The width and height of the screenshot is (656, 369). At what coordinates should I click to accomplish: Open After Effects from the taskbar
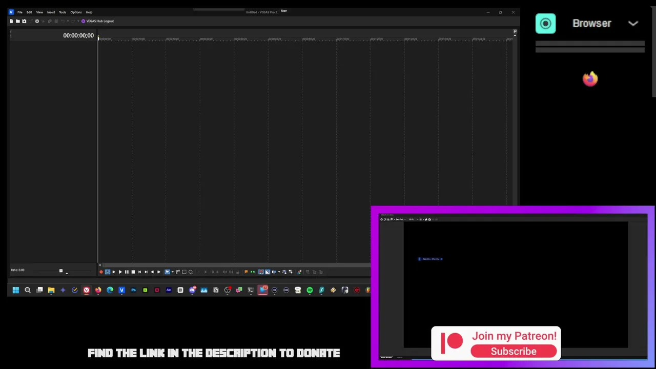click(x=169, y=290)
